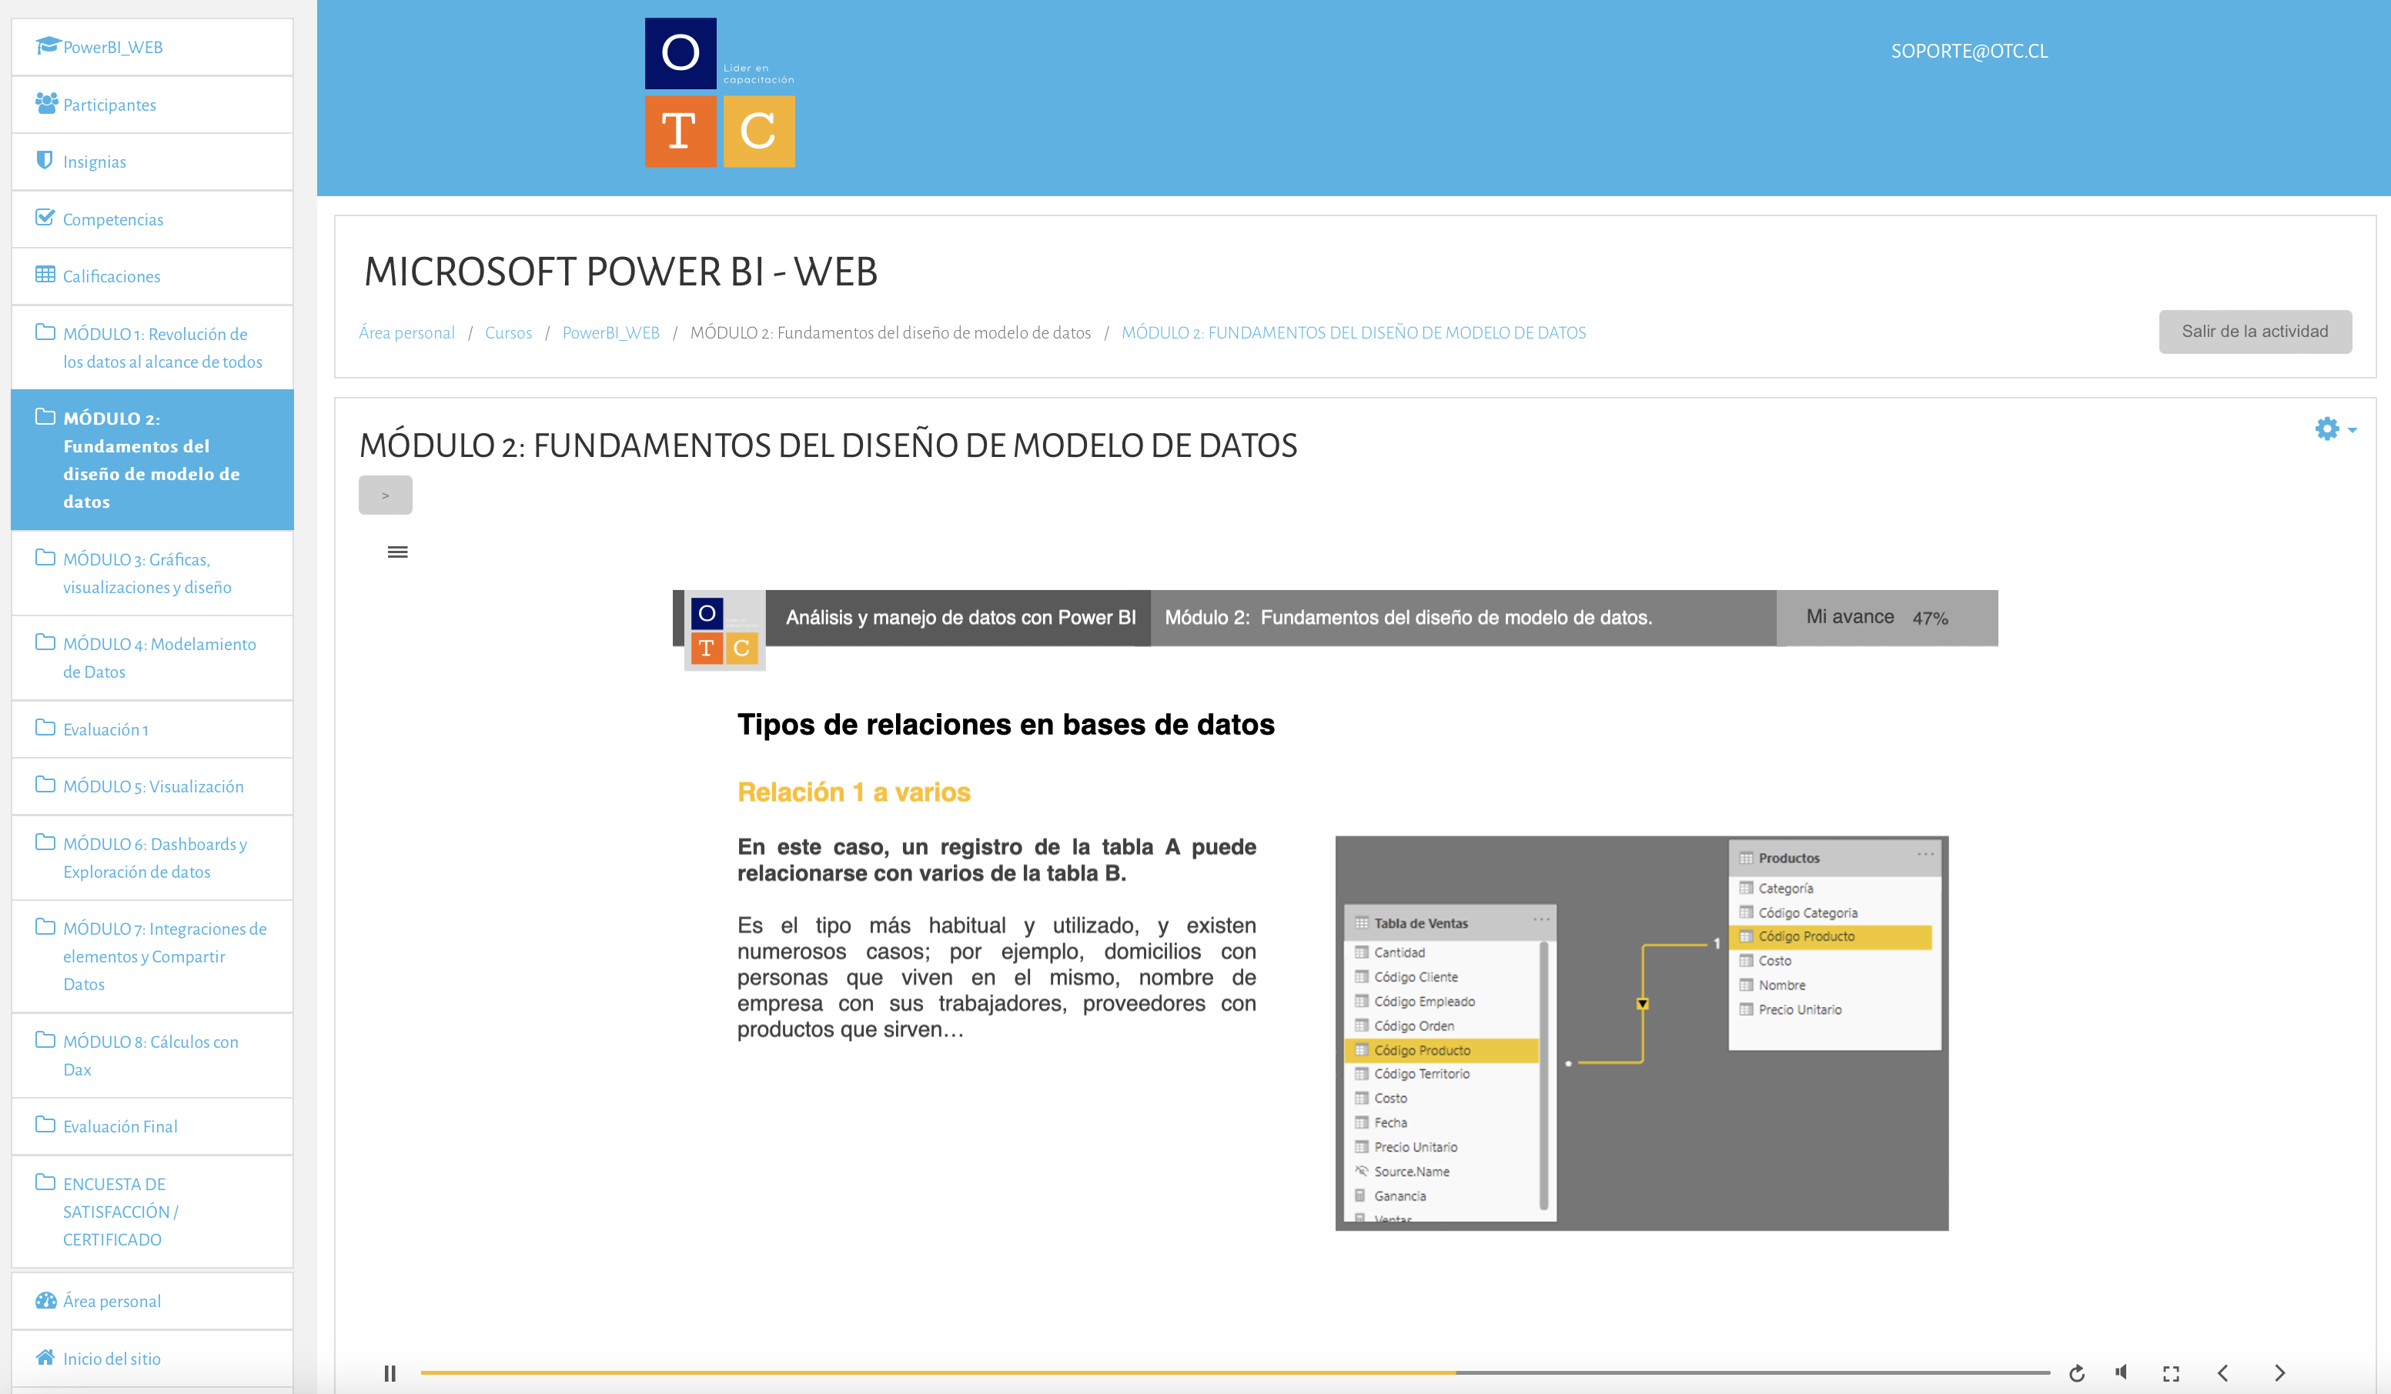The height and width of the screenshot is (1394, 2391).
Task: Open MÓDULO 8: Cálculos con Dax
Action: click(152, 1055)
